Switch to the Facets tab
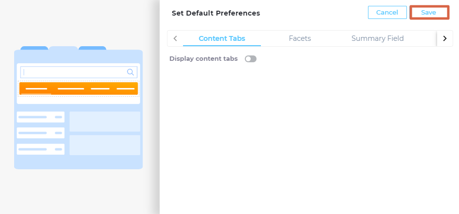Viewport: 459px width, 214px height. click(x=300, y=38)
